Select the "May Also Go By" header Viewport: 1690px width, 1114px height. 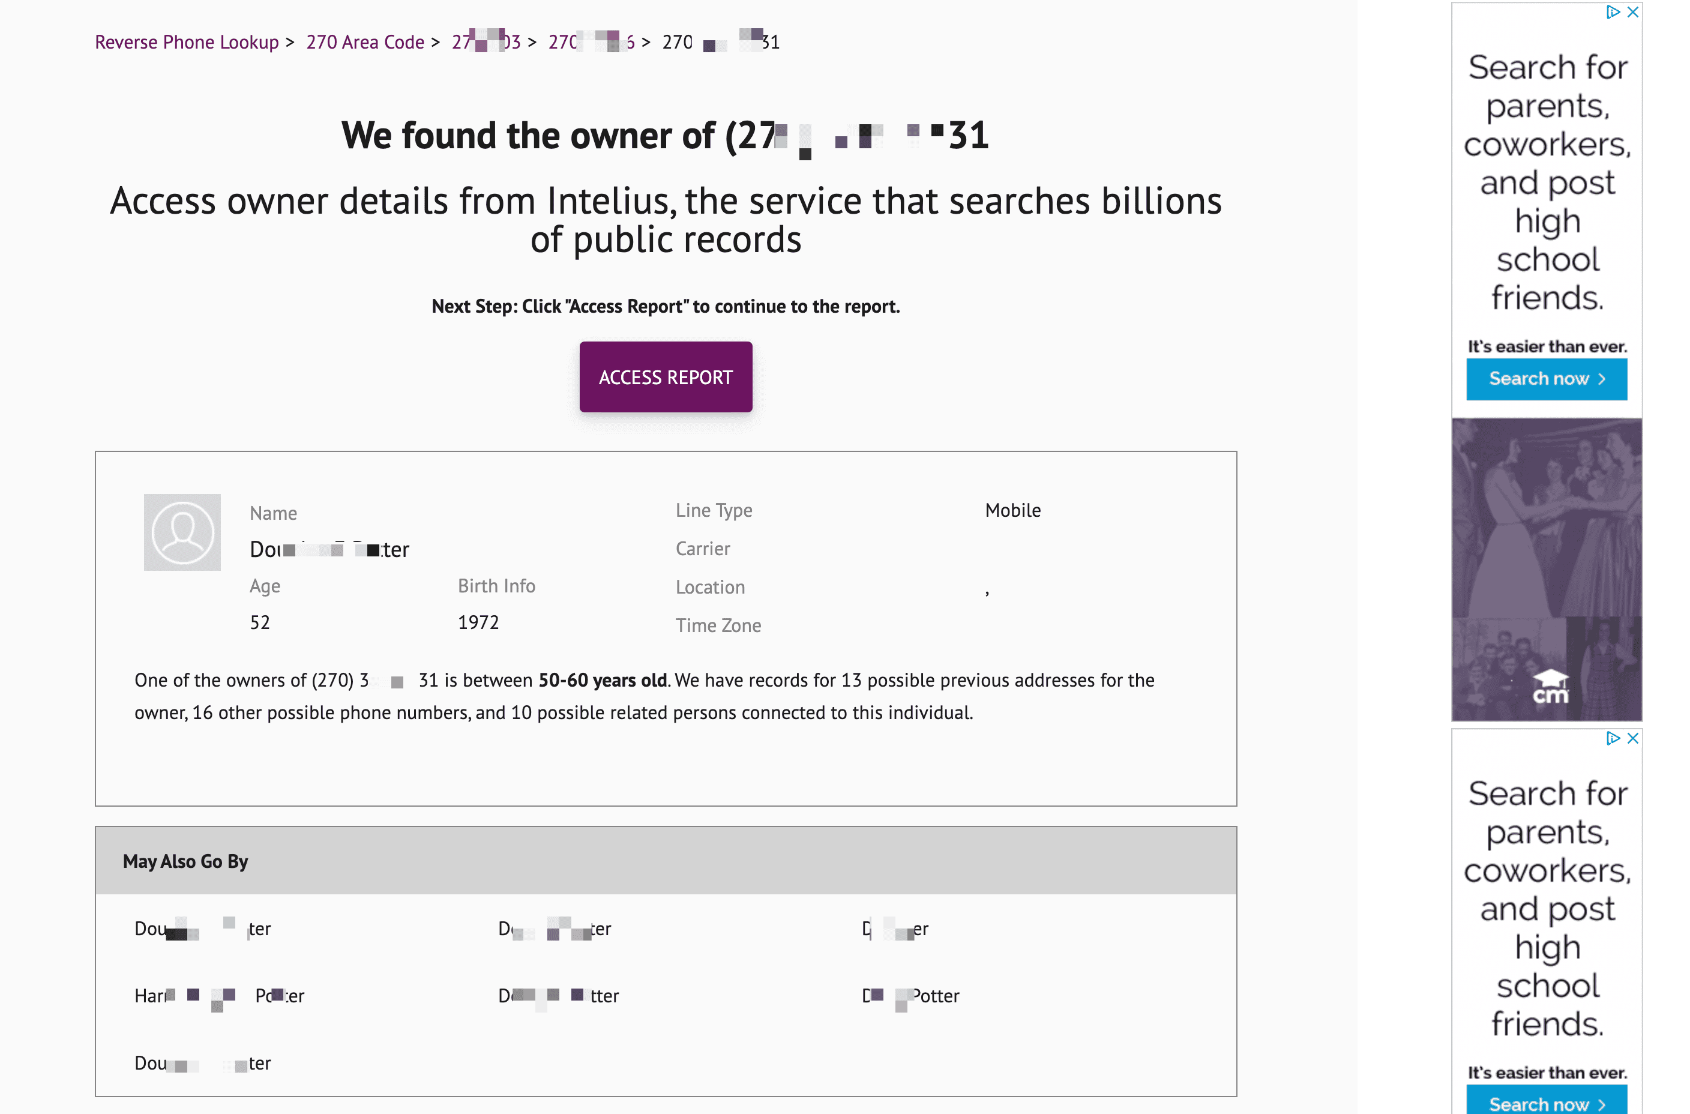click(185, 861)
